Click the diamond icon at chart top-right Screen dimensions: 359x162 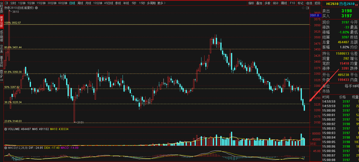303,8
